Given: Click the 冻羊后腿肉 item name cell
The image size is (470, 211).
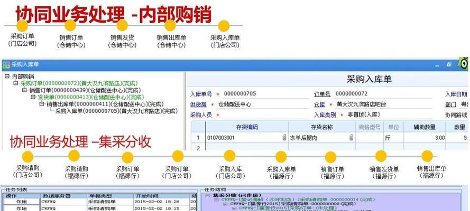Looking at the screenshot, I should (x=322, y=138).
